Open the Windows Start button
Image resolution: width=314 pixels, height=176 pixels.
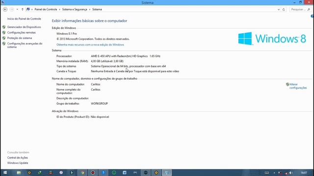pyautogui.click(x=5, y=173)
